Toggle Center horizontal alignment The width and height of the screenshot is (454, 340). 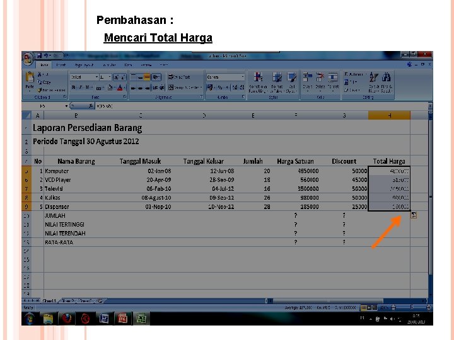point(140,88)
